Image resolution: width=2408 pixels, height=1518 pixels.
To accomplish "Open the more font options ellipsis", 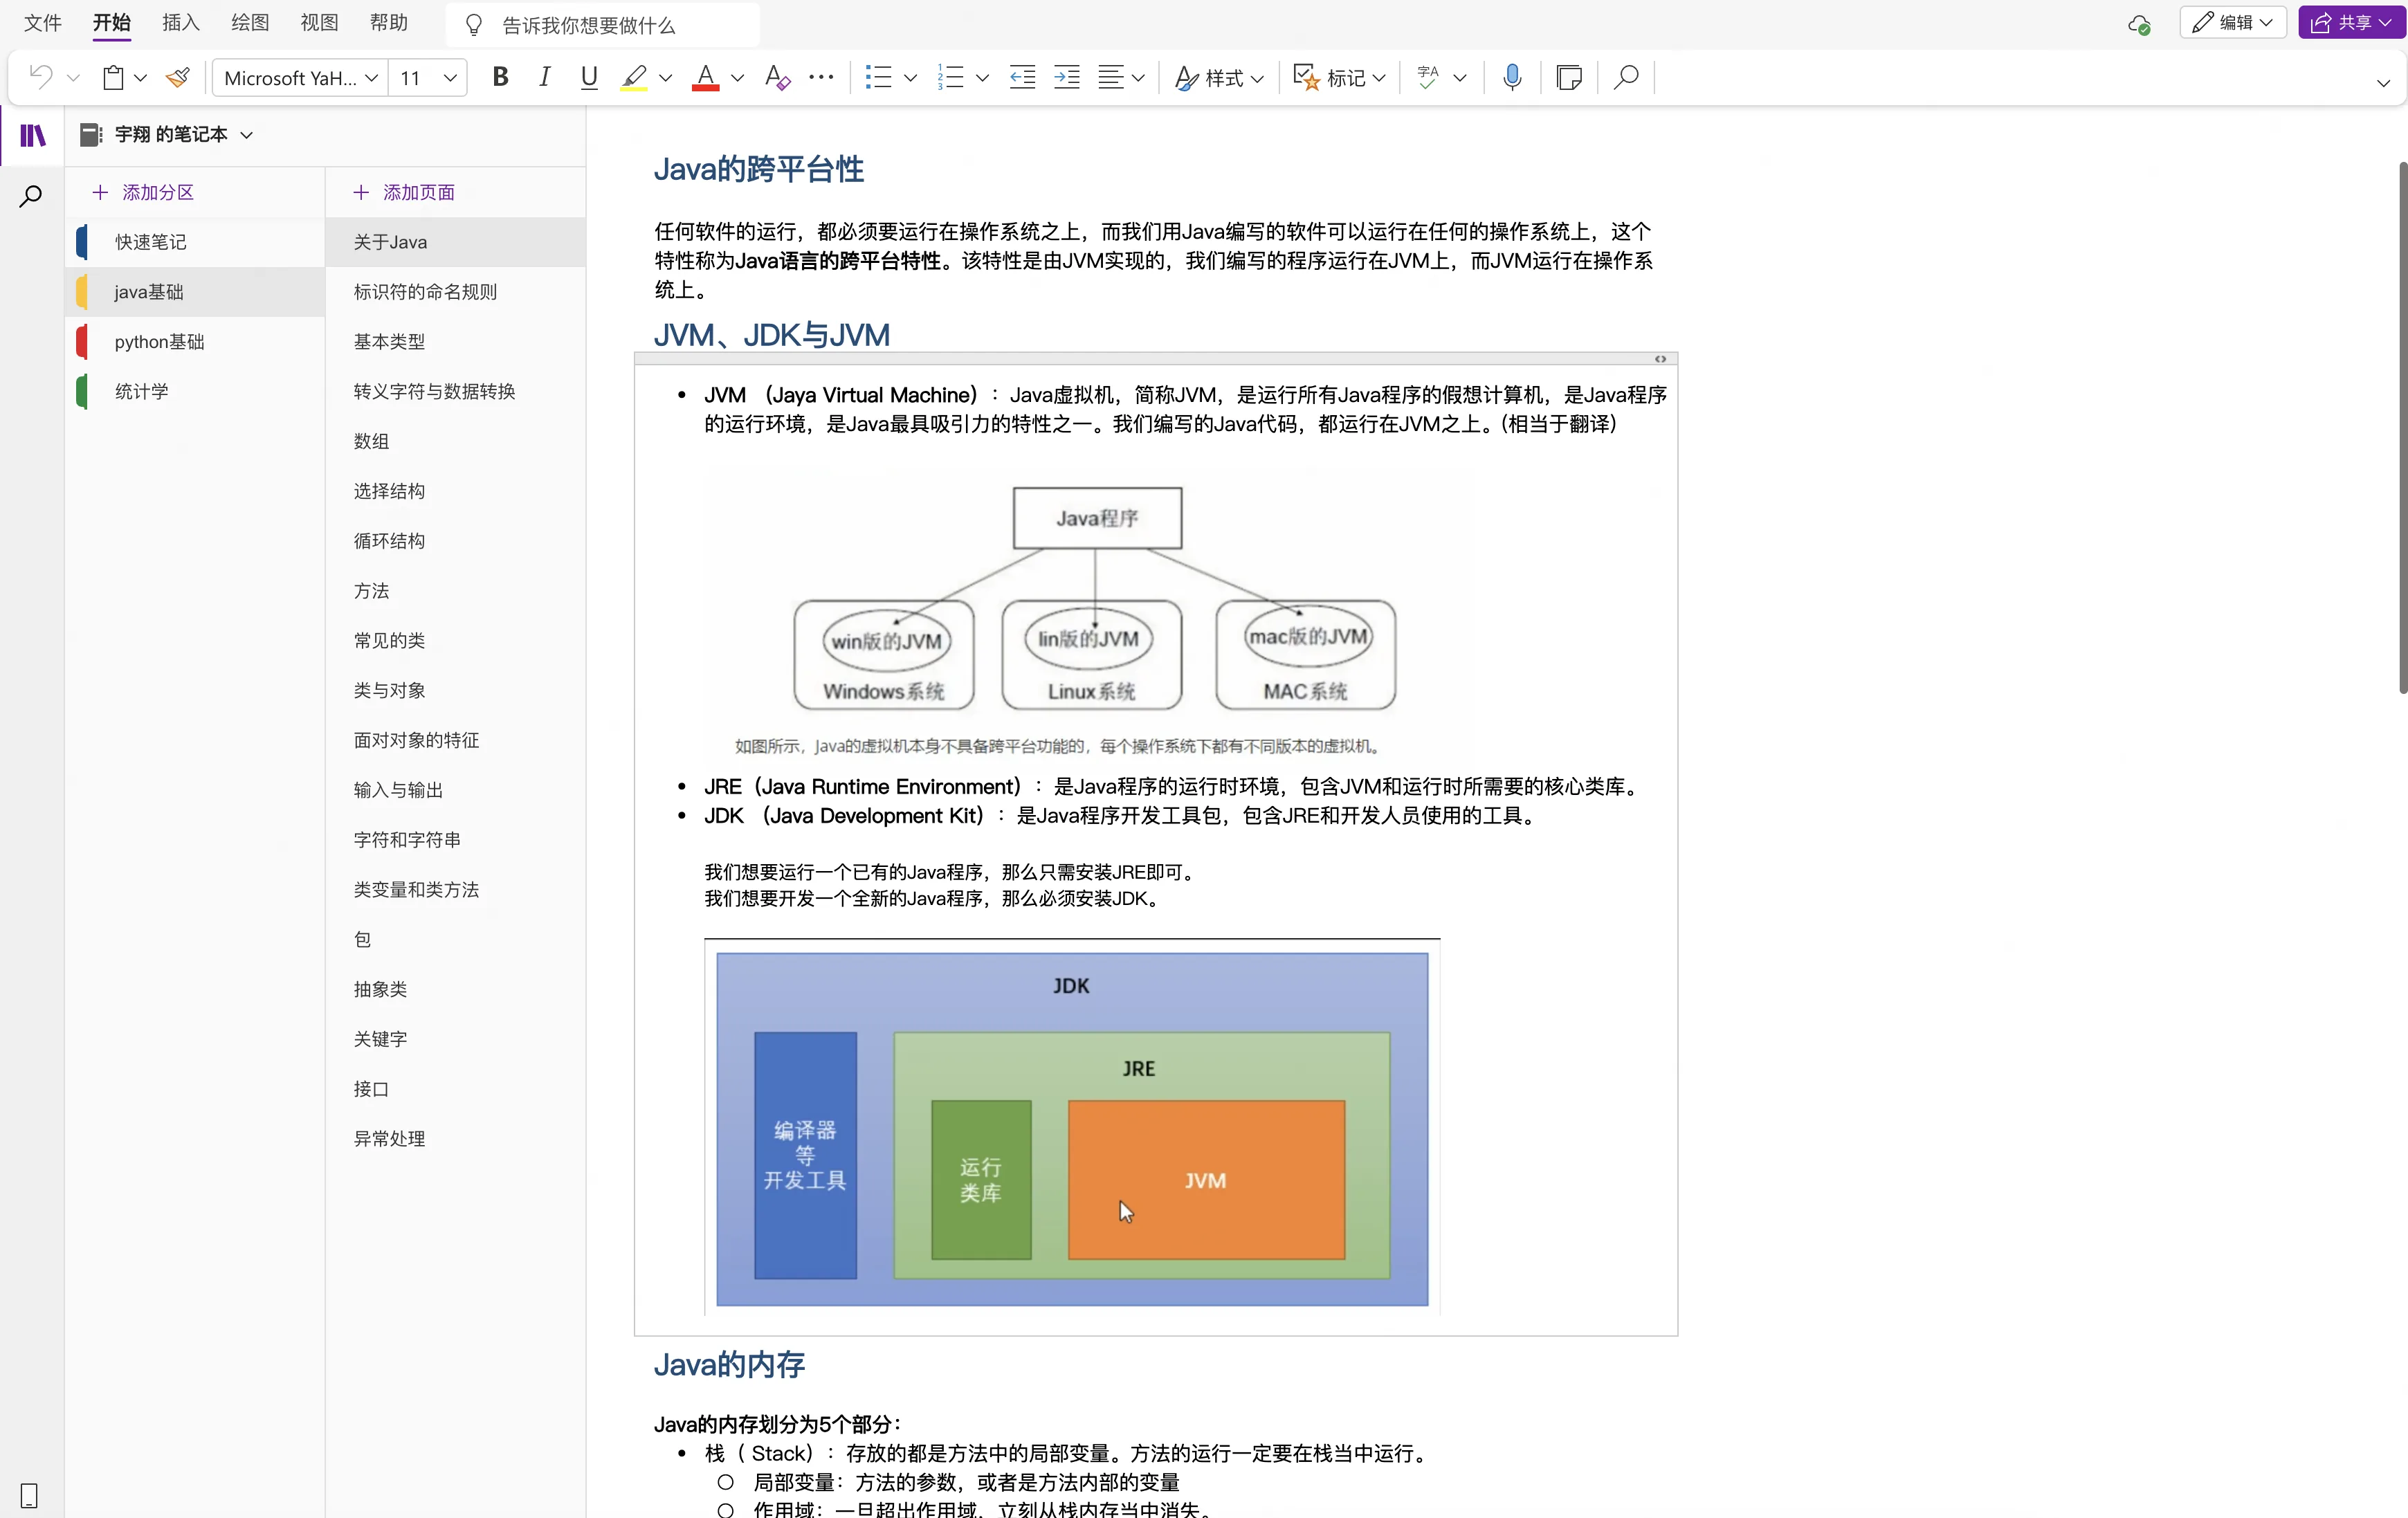I will tap(821, 77).
